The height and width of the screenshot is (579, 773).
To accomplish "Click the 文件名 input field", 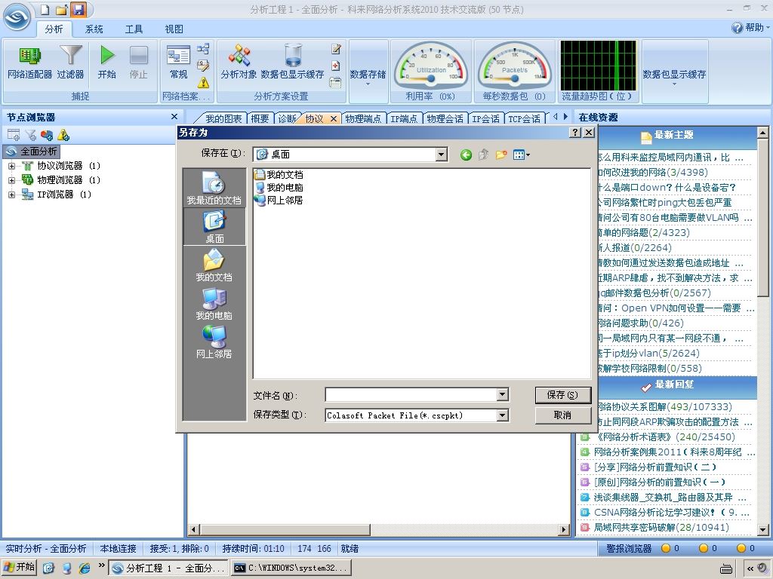I will tap(411, 394).
